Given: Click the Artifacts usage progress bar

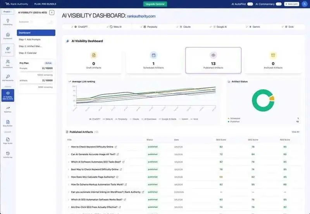Looking at the screenshot, I should click(36, 84).
